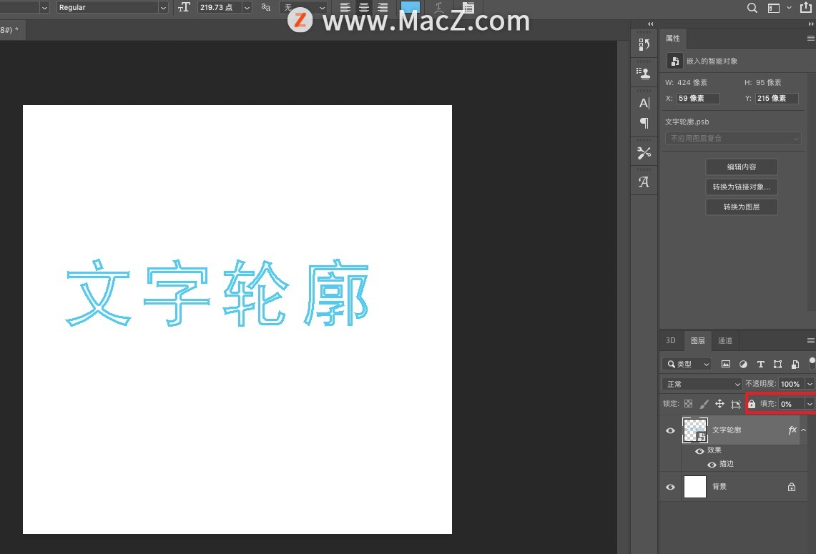
Task: Open the 填充 fill dropdown arrow
Action: 810,404
